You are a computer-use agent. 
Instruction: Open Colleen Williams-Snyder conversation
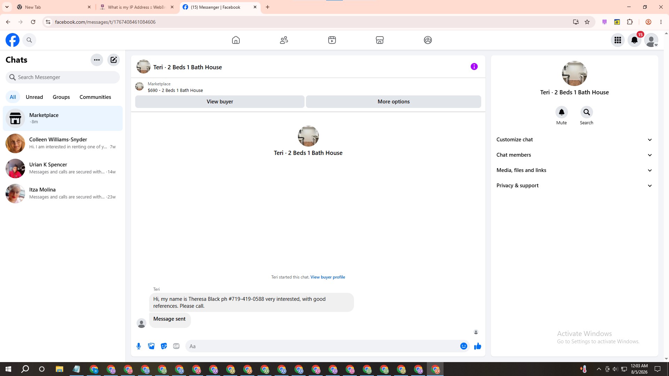[x=63, y=143]
